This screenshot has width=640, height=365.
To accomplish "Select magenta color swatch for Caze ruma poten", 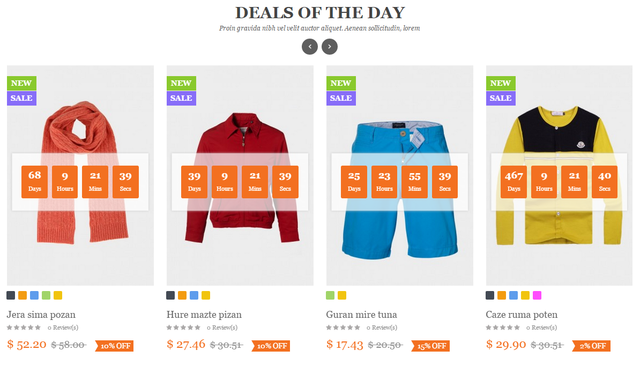I will coord(537,295).
